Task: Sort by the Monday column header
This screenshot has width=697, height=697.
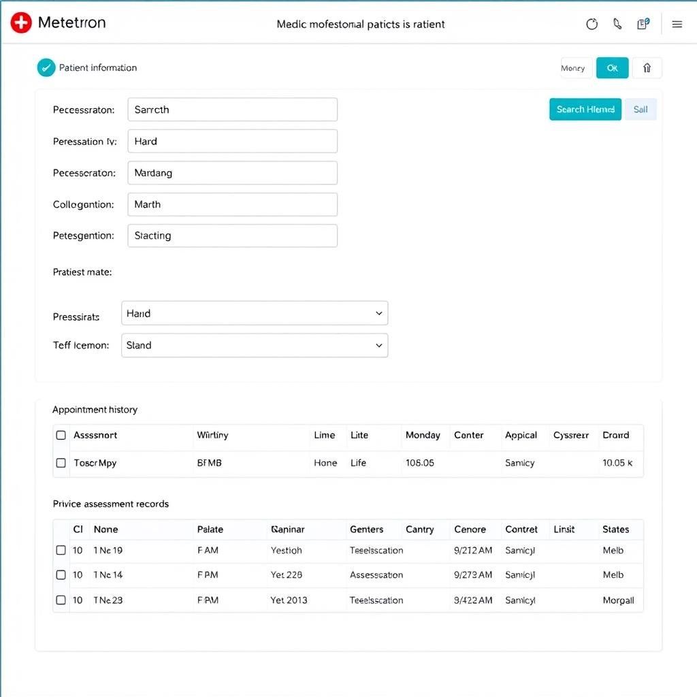Action: (x=423, y=435)
